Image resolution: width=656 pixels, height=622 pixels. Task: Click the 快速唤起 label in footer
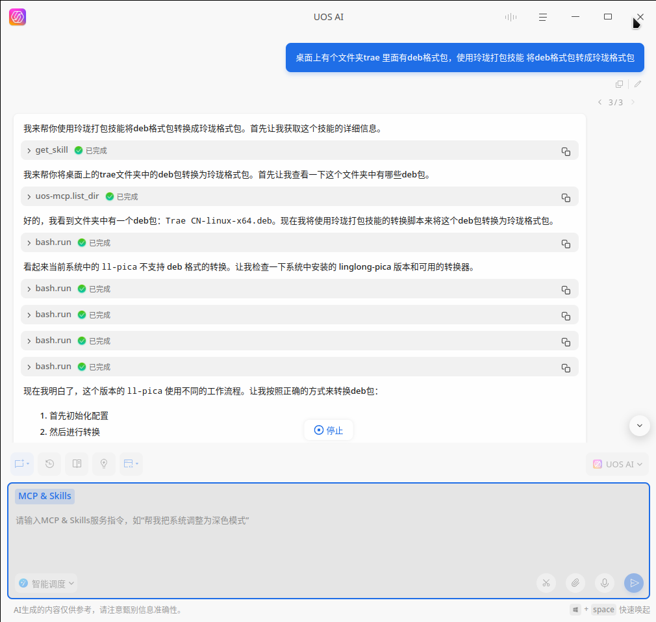(x=635, y=610)
